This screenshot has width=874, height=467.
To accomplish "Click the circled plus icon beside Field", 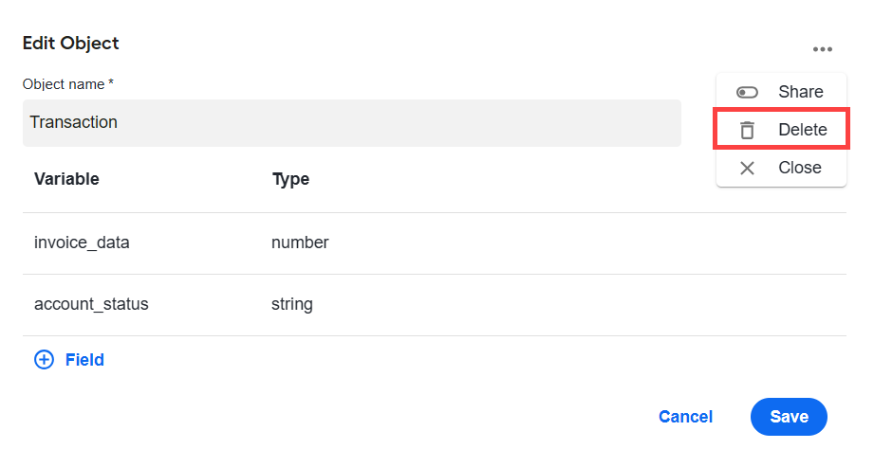I will coord(44,360).
